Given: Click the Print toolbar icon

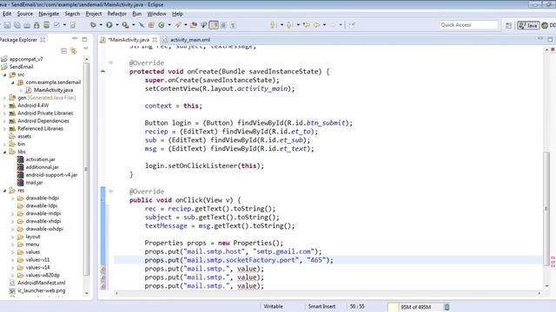Looking at the screenshot, I should pyautogui.click(x=27, y=25).
